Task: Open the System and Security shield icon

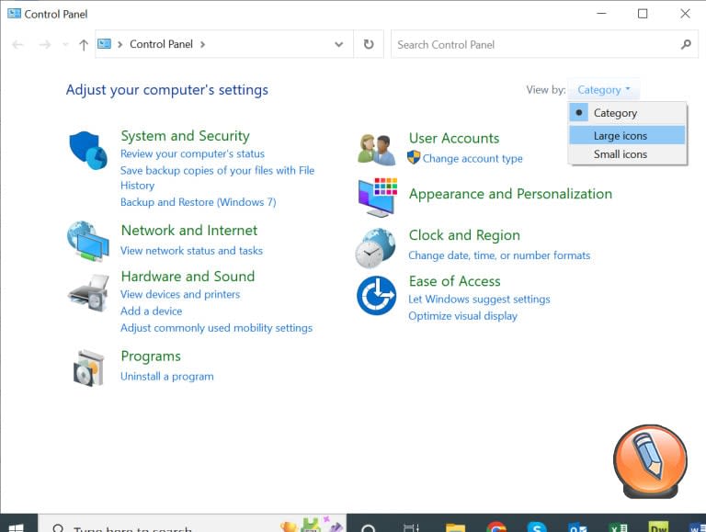Action: pos(88,151)
